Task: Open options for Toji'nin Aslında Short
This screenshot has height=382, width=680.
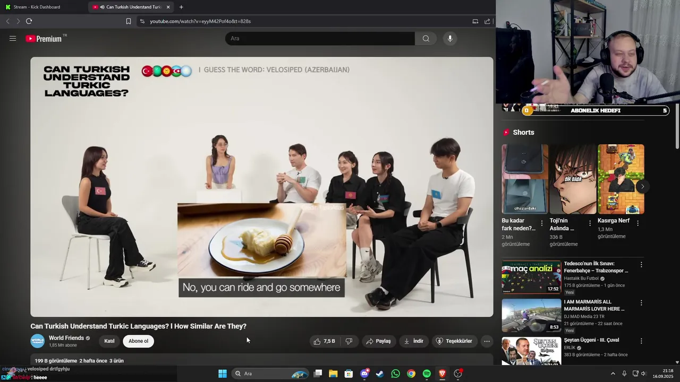Action: (590, 223)
